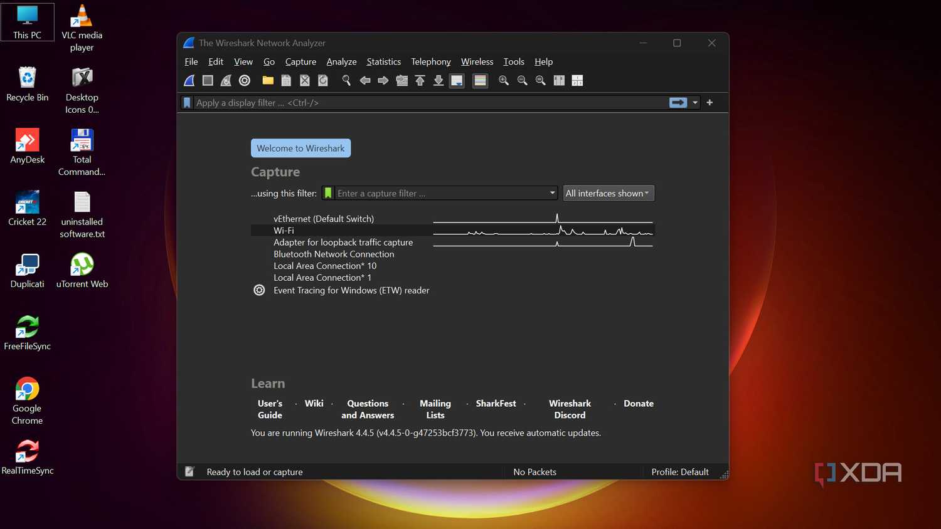
Task: Reload the capture file from the toolbar
Action: click(323, 80)
